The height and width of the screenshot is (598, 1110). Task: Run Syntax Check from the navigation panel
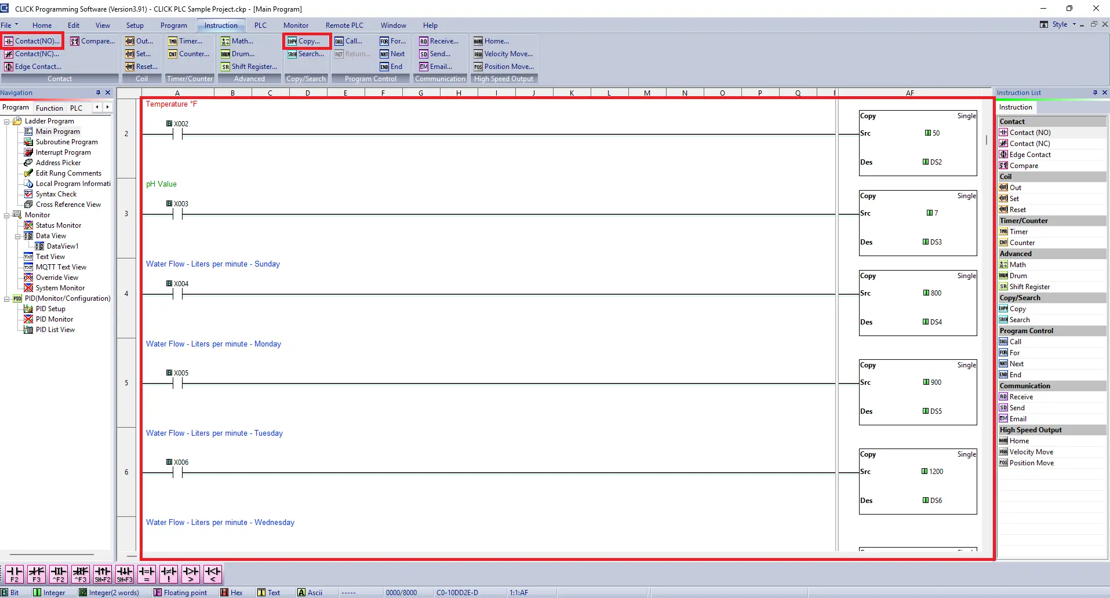pos(56,194)
